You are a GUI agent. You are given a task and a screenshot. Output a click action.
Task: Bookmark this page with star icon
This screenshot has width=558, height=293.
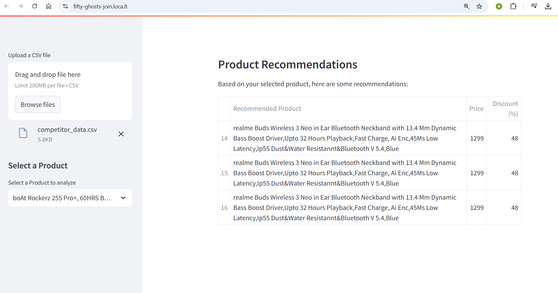(x=479, y=6)
